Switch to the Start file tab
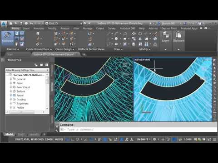 click(10, 54)
